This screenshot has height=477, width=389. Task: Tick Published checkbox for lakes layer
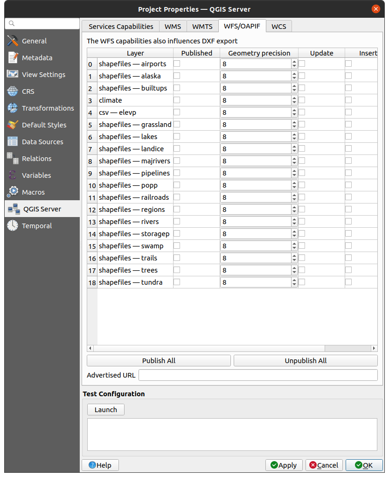pyautogui.click(x=177, y=136)
